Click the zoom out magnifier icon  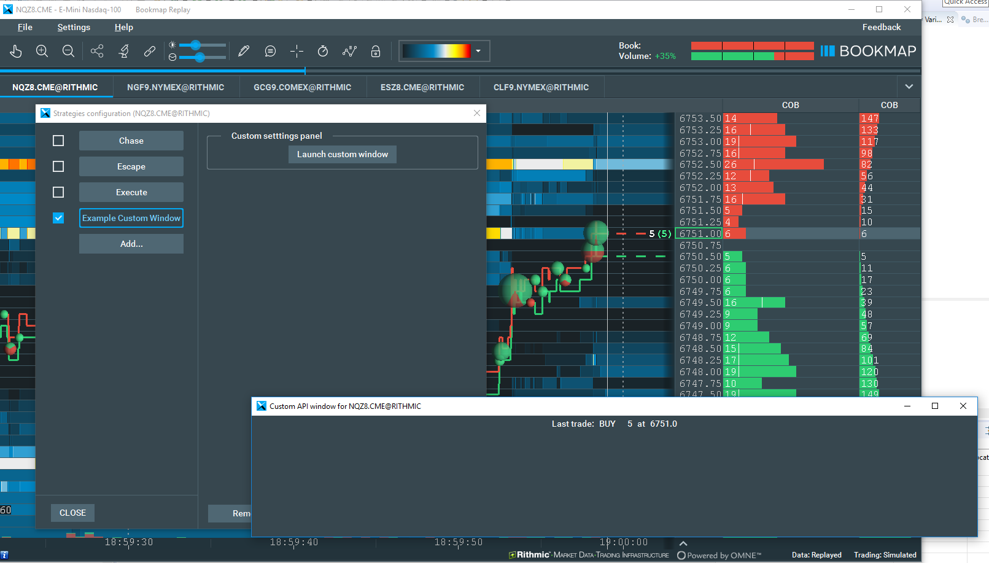(x=68, y=52)
